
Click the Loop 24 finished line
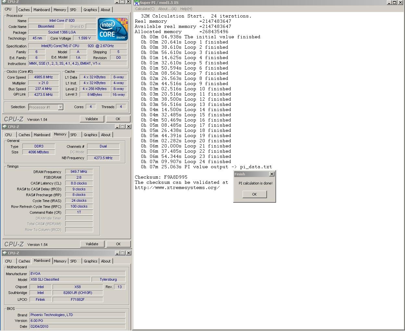(x=186, y=161)
